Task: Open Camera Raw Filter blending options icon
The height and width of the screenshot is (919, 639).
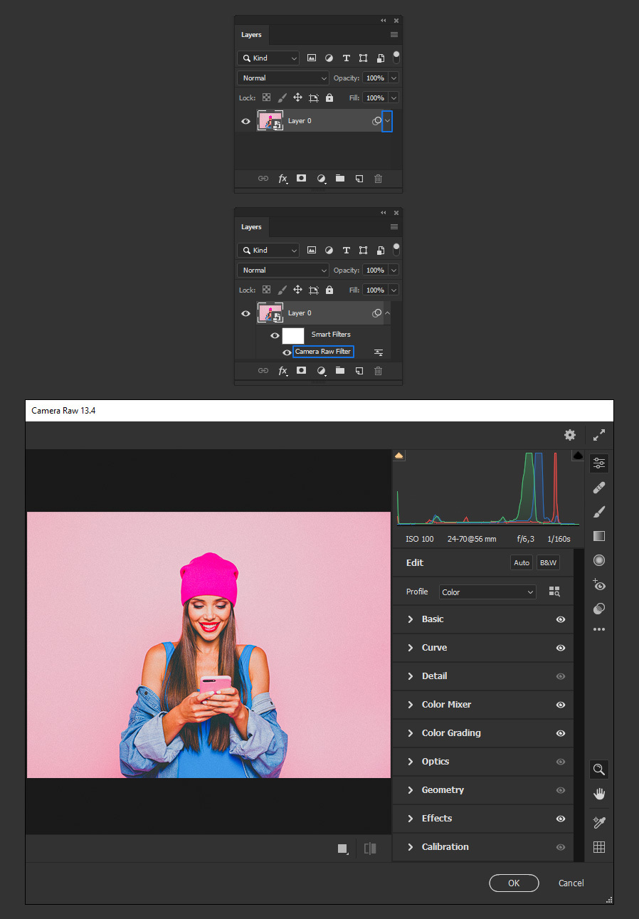Action: (379, 352)
